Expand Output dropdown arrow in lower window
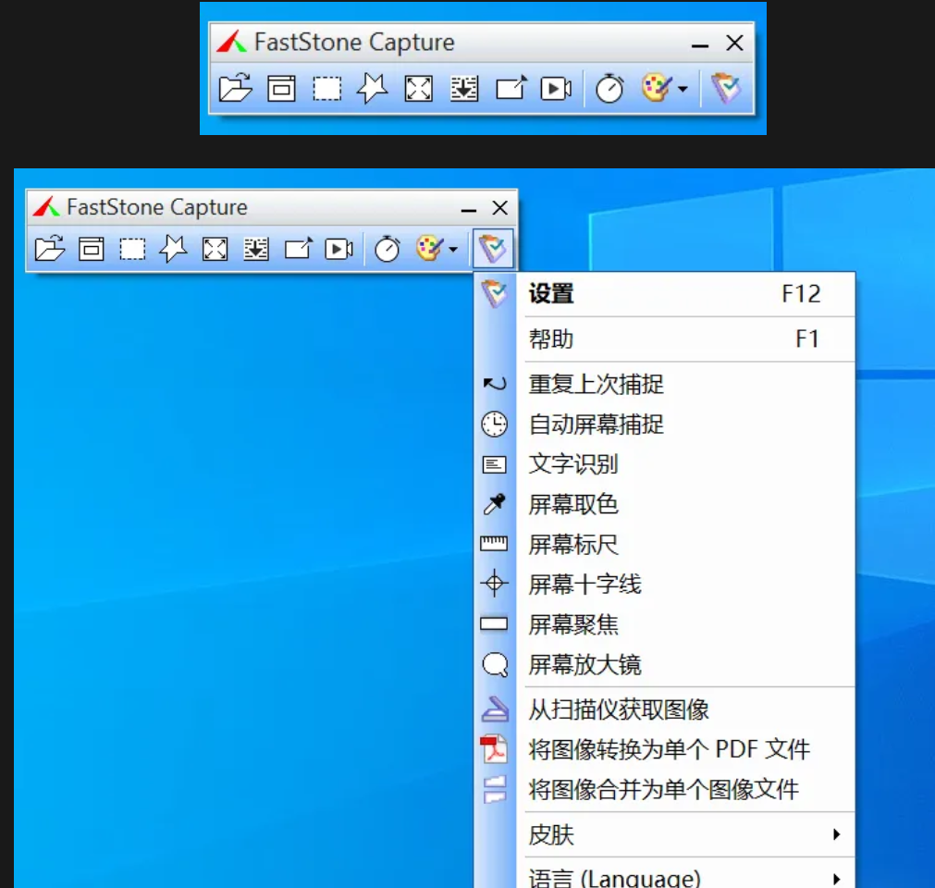 453,249
